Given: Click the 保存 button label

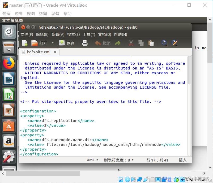Looking at the screenshot, I should [x=70, y=43].
